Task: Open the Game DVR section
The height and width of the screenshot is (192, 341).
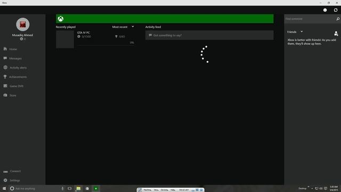Action: (13, 86)
